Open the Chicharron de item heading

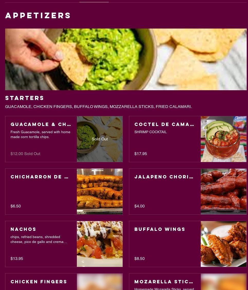(40, 177)
